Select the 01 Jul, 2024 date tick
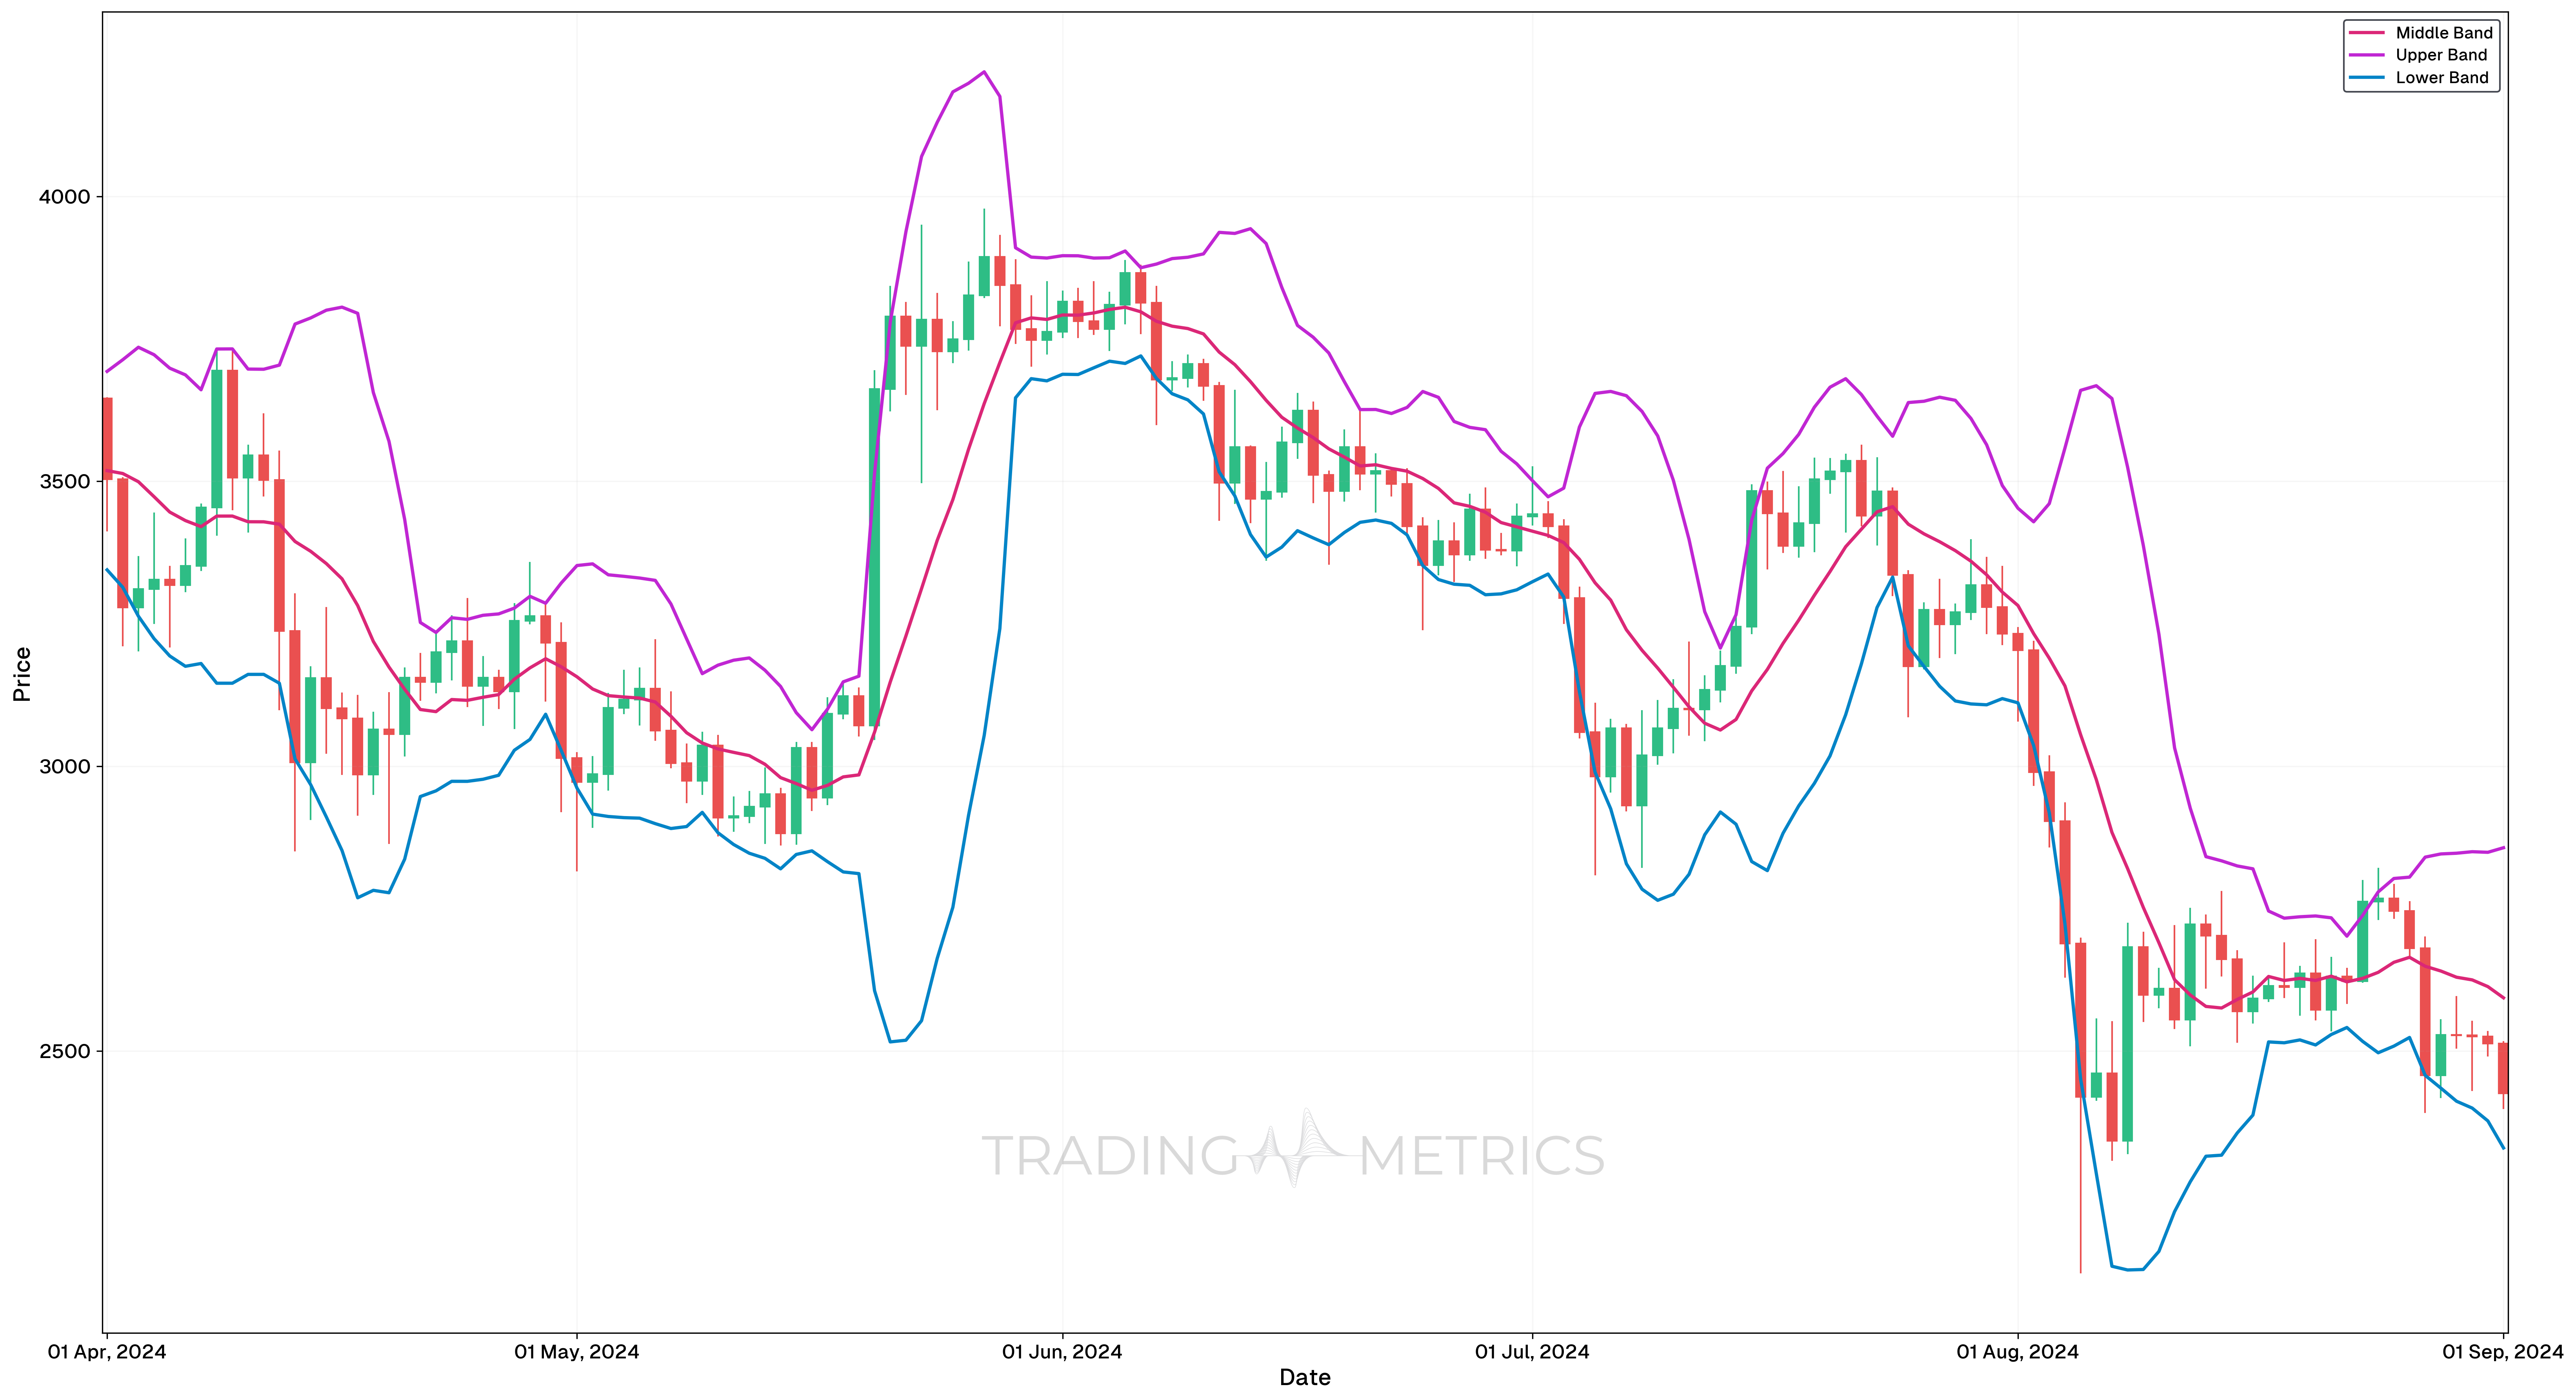 [x=1532, y=1352]
